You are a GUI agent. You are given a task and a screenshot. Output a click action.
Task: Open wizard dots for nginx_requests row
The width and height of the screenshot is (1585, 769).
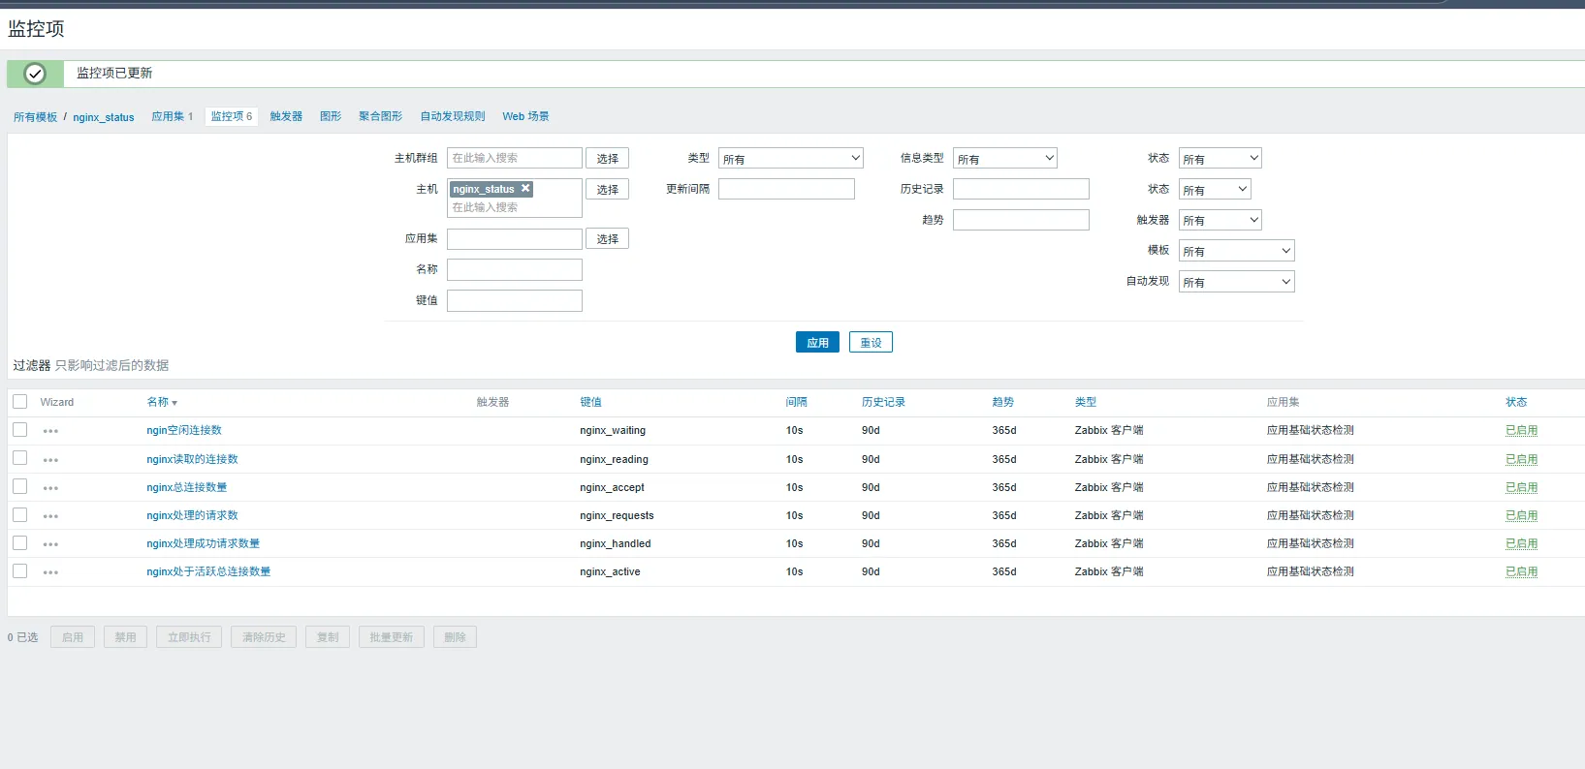coord(50,516)
